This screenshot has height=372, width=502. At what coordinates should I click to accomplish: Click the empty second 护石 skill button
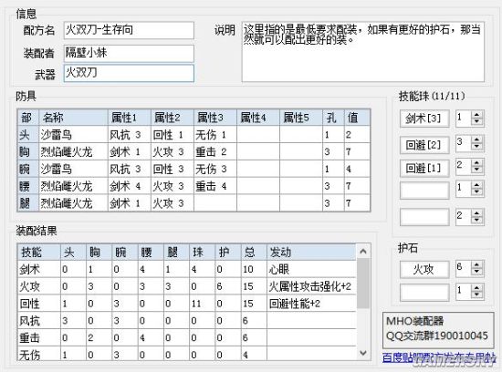point(424,293)
